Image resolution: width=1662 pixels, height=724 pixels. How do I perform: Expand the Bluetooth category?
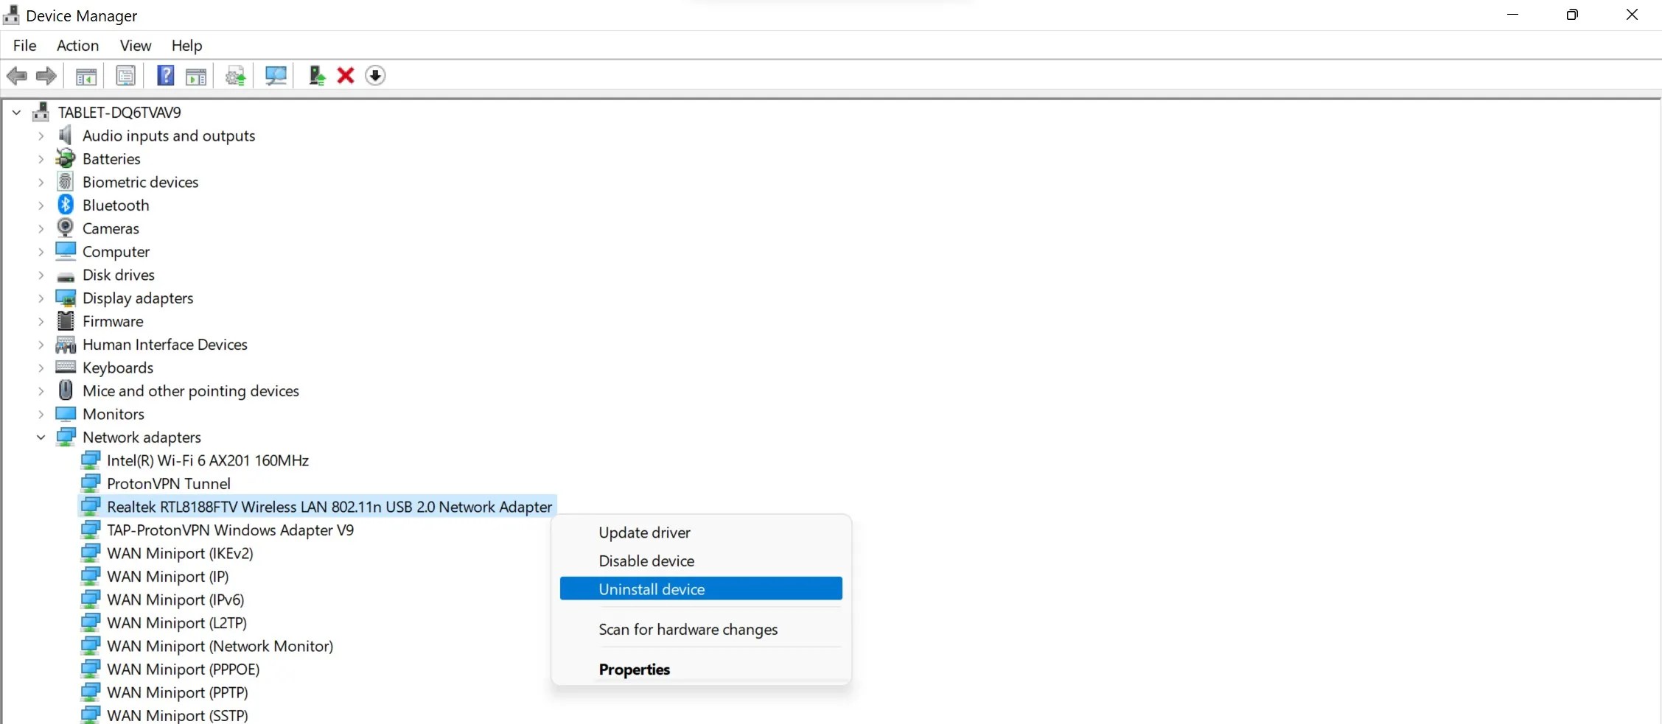[x=41, y=205]
